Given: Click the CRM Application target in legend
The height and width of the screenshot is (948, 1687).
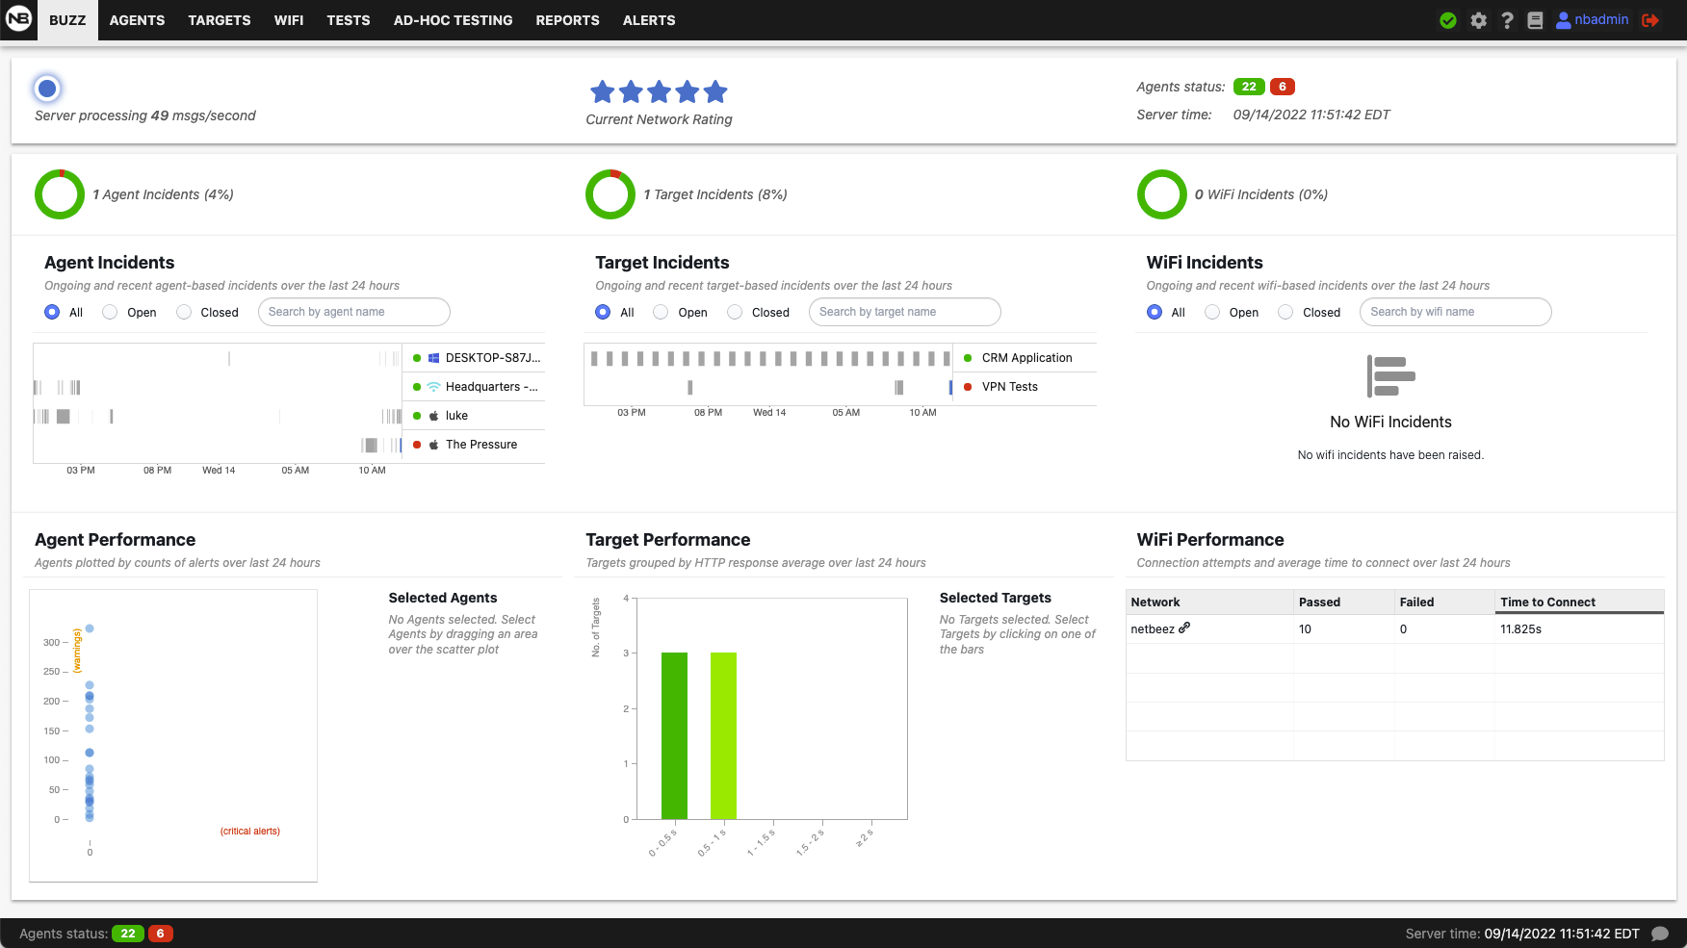Looking at the screenshot, I should point(1025,357).
